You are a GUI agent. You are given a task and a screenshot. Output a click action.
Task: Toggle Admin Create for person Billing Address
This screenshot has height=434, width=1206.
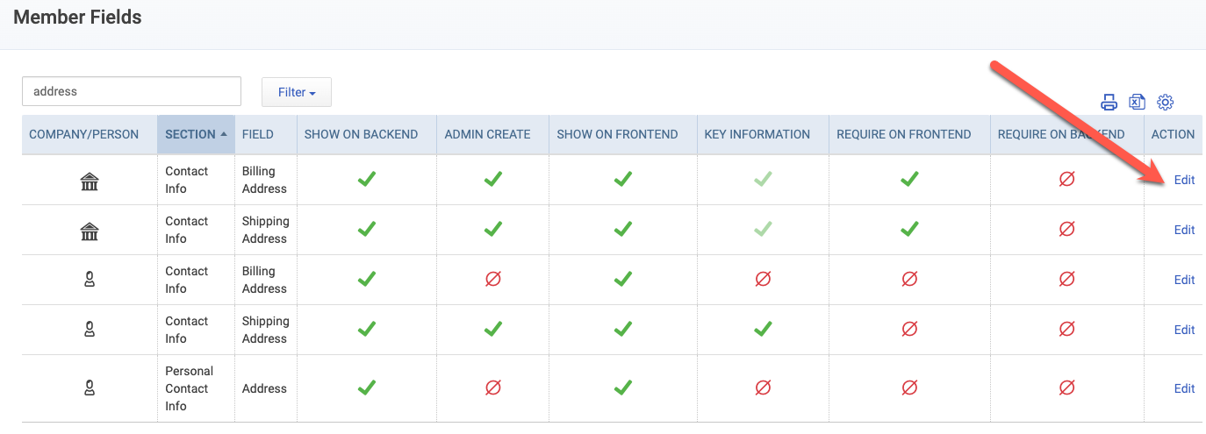click(x=493, y=280)
